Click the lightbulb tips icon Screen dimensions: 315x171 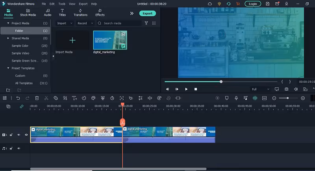[x=219, y=4]
